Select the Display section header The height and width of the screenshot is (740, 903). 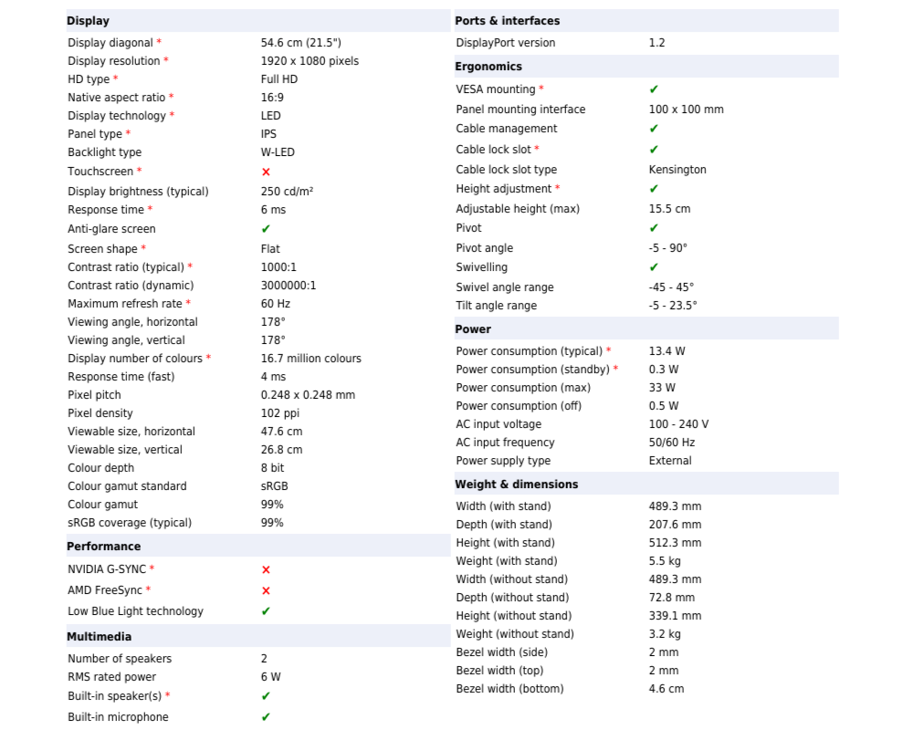[89, 21]
